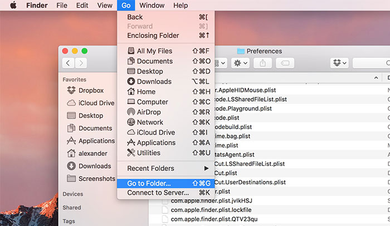
Task: Select Utilities icon in Go menu
Action: (131, 153)
